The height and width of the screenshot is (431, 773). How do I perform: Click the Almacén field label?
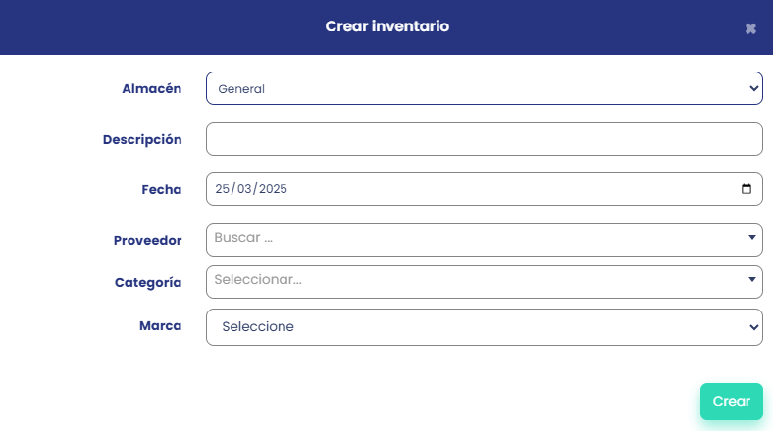(x=151, y=88)
